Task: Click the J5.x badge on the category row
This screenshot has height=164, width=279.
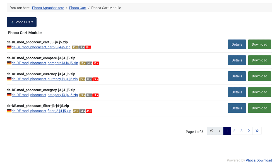Action: pyautogui.click(x=95, y=95)
